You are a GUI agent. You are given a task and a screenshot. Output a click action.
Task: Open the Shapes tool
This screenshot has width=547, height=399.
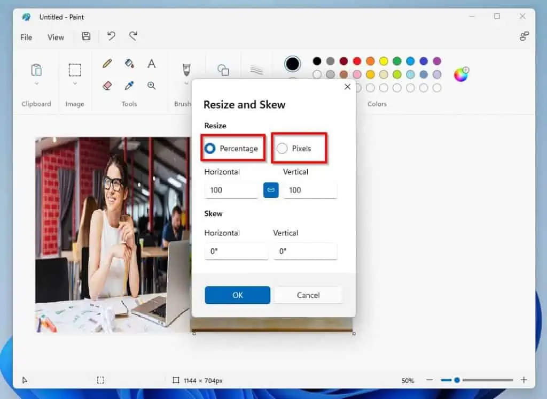pyautogui.click(x=223, y=68)
